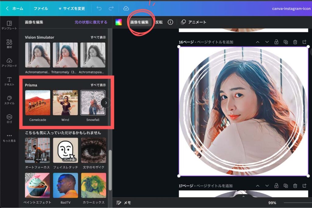
Task: Apply the Snowfall effect thumbnail
Action: point(93,102)
